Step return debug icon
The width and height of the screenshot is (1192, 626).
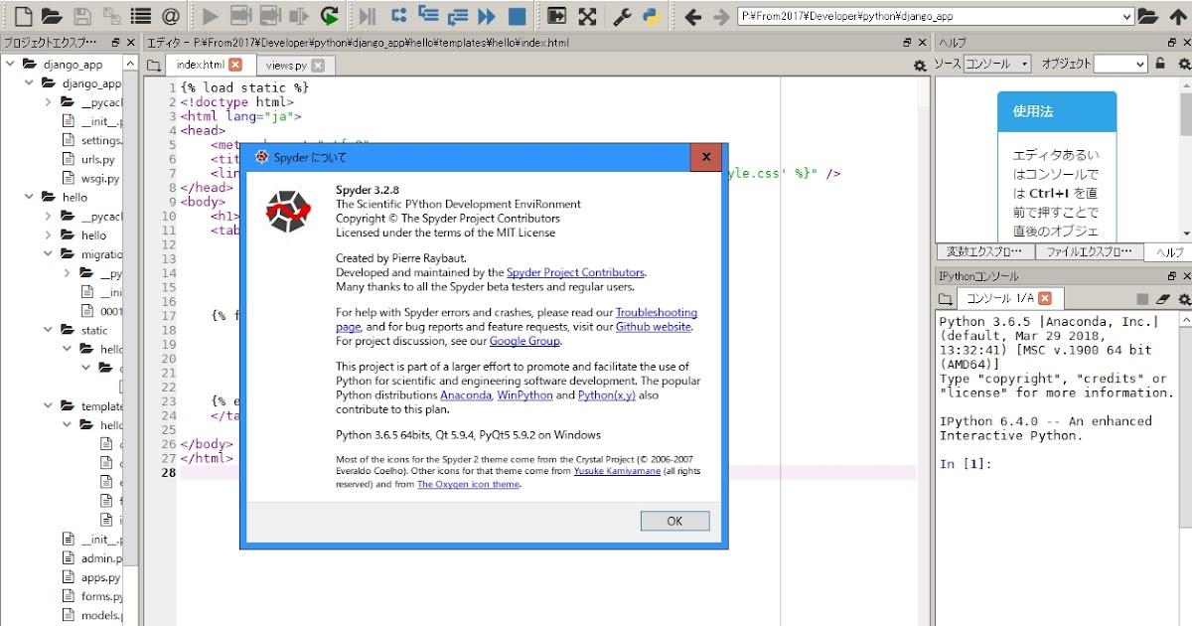(457, 16)
